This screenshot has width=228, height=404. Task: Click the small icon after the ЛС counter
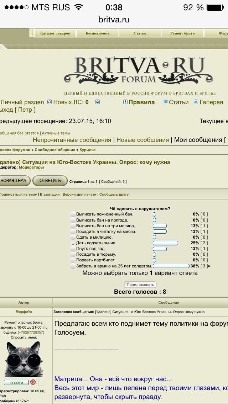tap(98, 102)
